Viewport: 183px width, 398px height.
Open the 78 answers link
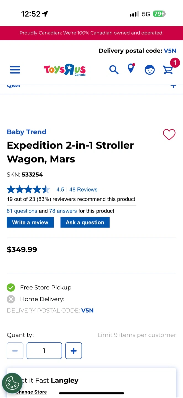pos(63,211)
